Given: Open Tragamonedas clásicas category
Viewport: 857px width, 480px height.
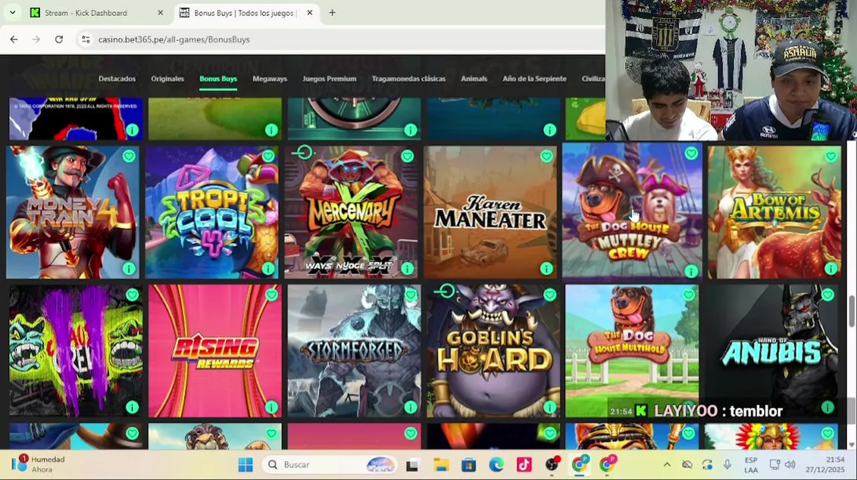Looking at the screenshot, I should click(408, 79).
